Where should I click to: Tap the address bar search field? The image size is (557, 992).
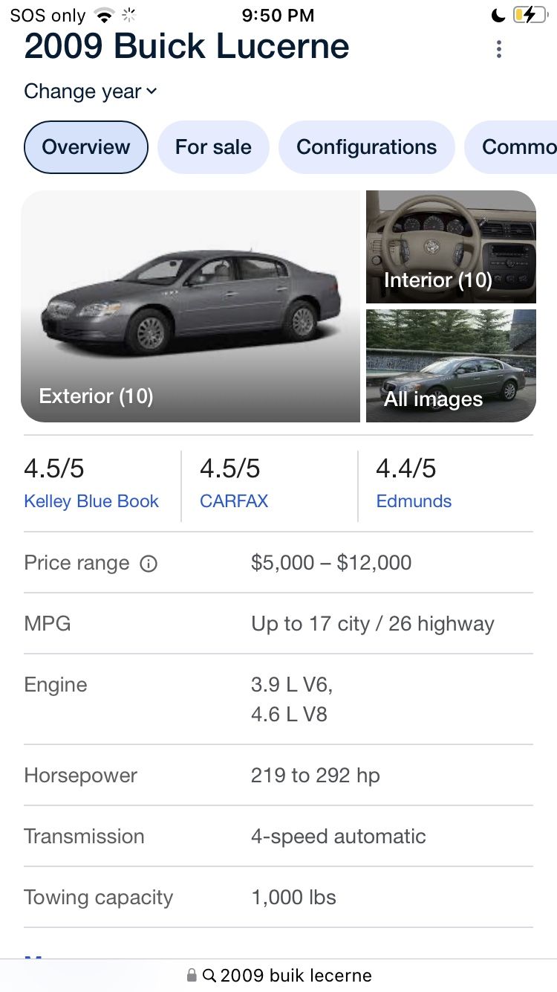click(296, 975)
